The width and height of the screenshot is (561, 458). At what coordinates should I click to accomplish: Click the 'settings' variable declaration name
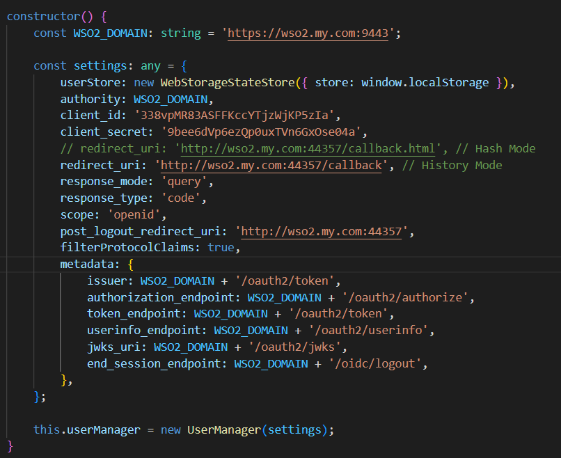click(100, 66)
